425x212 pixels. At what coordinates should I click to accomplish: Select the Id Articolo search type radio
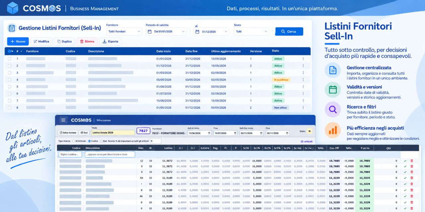click(73, 141)
